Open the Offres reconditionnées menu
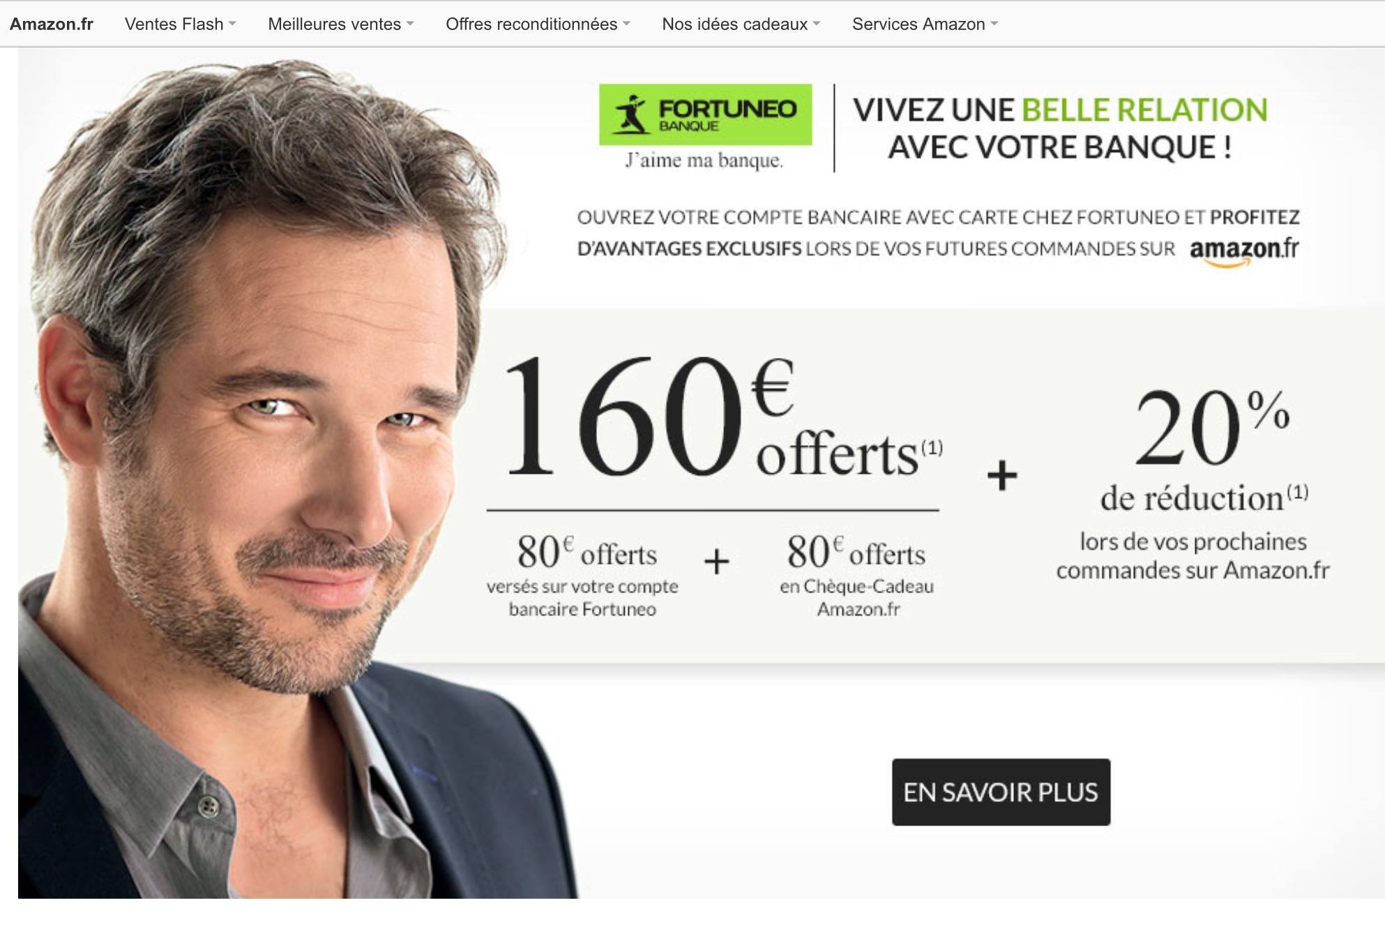 click(531, 24)
